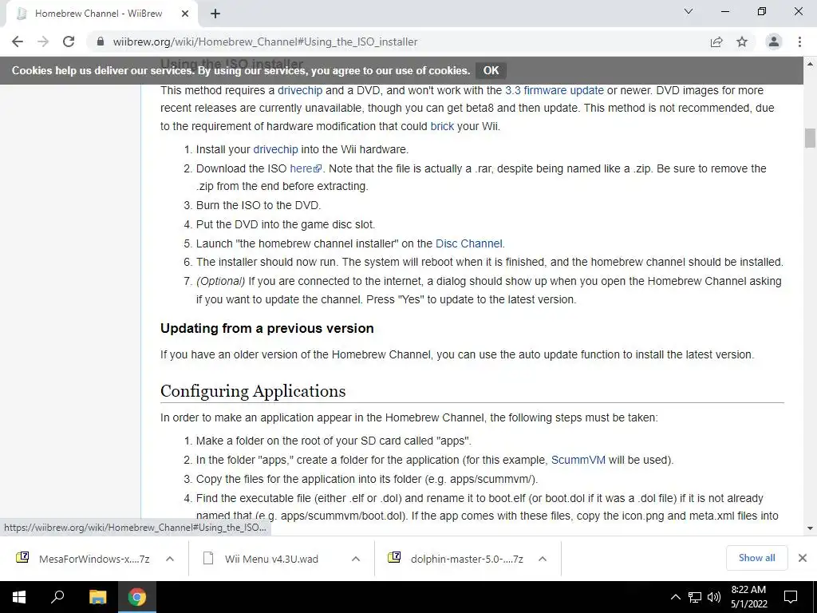
Task: Open File Explorer from the taskbar
Action: pos(97,597)
